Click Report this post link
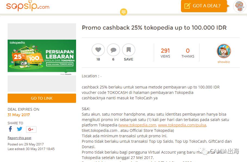247x162 pixels. pos(19,138)
